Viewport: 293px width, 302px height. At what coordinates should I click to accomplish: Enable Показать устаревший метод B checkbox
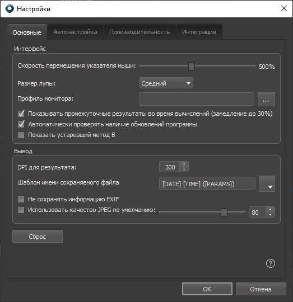(x=21, y=135)
